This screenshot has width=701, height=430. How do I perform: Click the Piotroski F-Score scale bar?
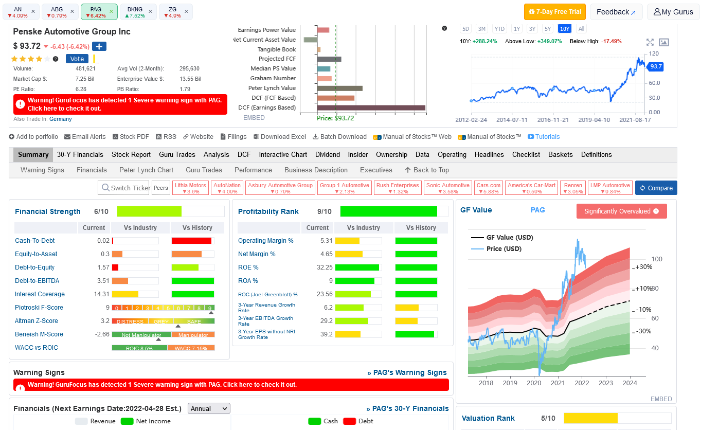[163, 308]
